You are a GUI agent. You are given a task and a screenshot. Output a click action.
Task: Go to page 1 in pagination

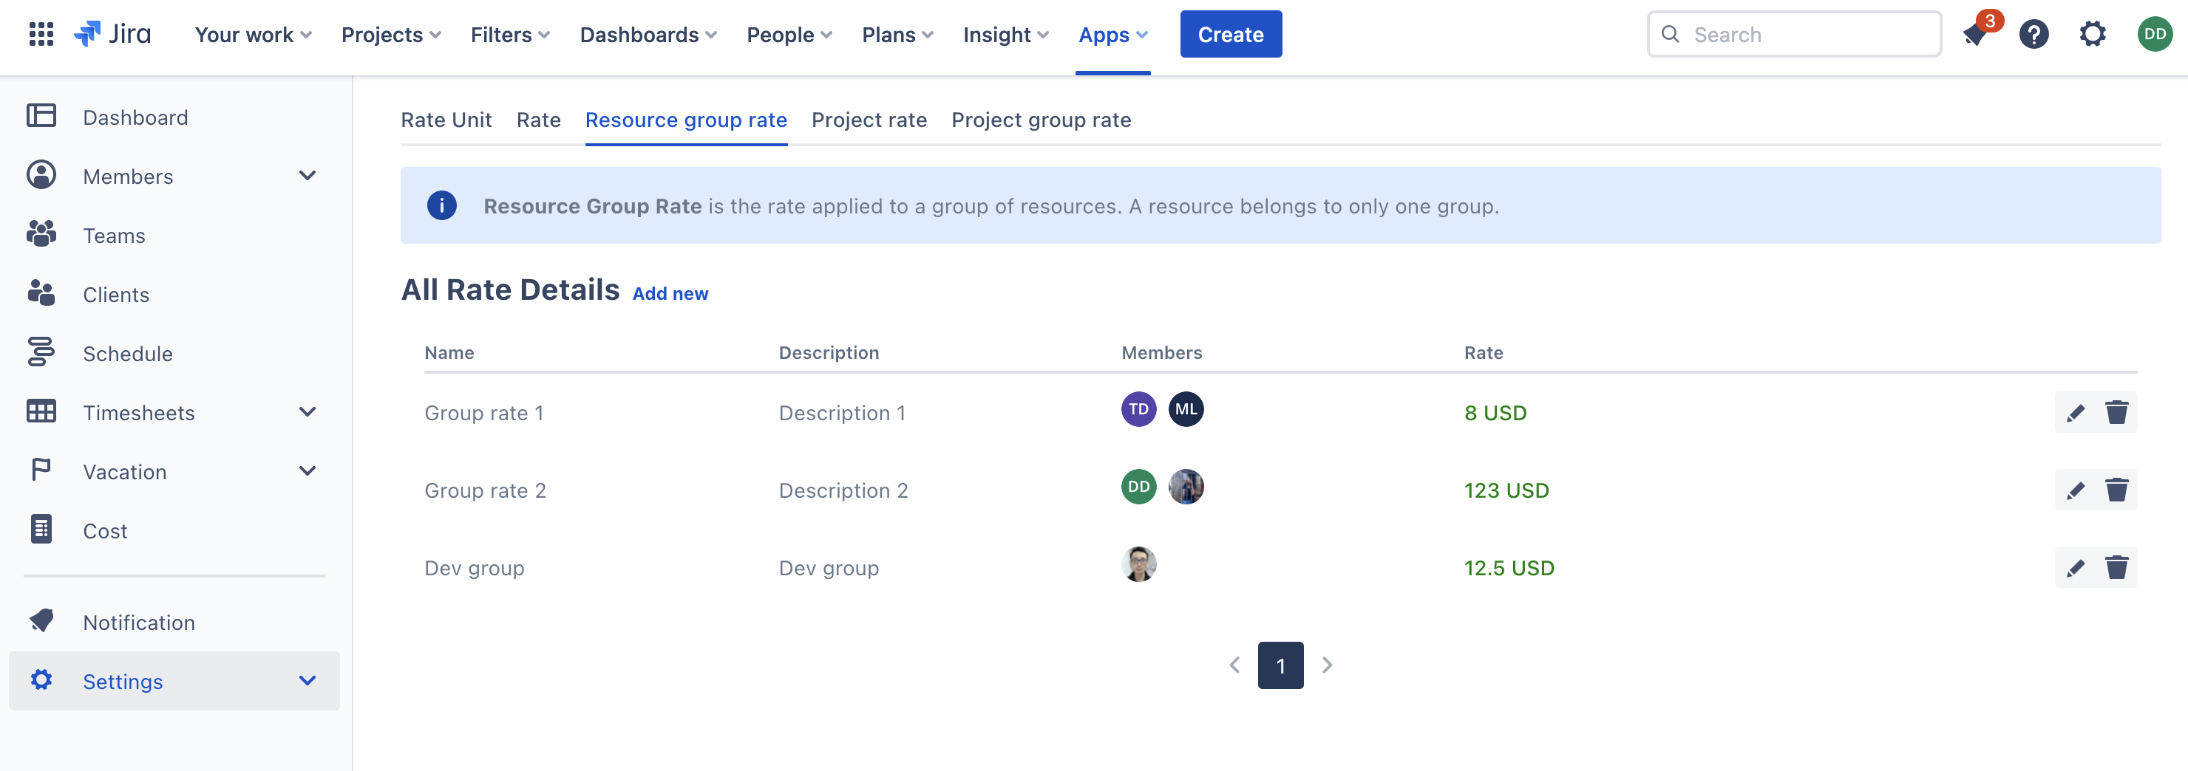[x=1280, y=665]
